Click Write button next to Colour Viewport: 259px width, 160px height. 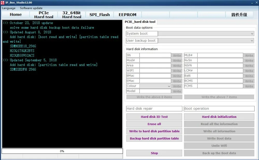pos(177,86)
